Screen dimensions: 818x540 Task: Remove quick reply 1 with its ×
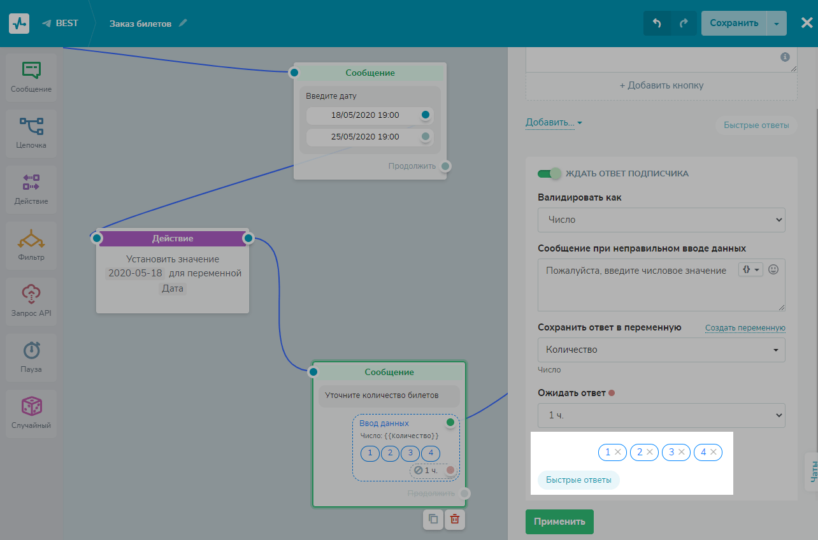[617, 452]
